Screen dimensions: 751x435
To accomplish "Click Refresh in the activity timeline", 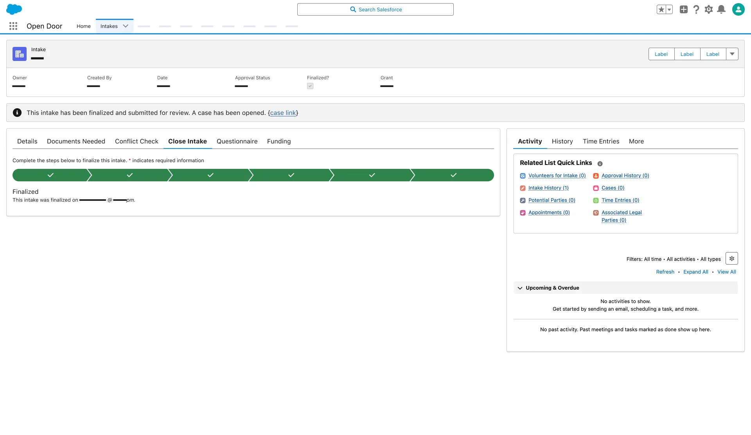I will pos(665,272).
